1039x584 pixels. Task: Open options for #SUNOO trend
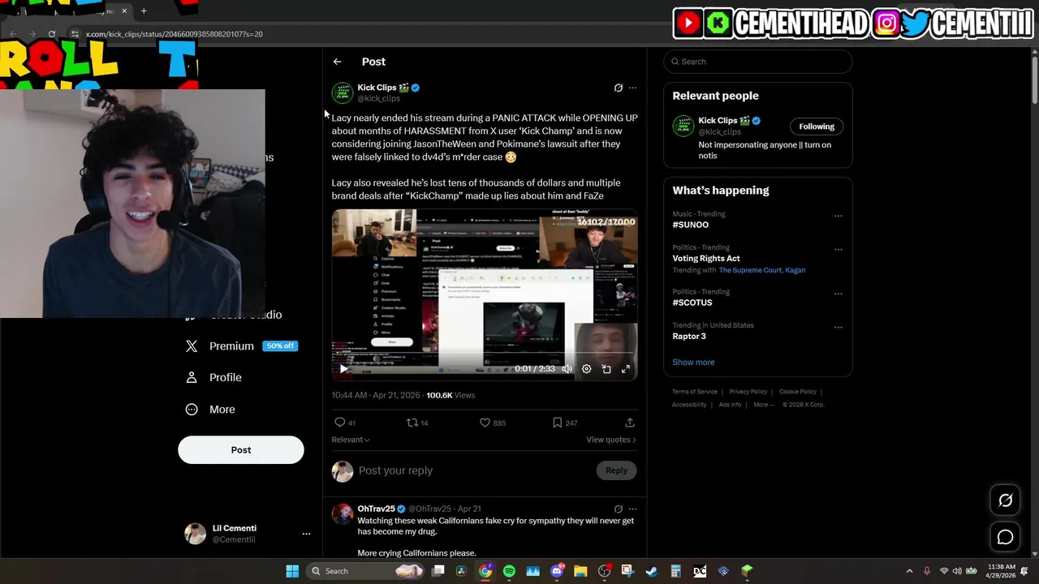(x=839, y=216)
